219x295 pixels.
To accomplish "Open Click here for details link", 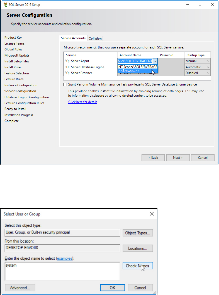I will 83,102.
